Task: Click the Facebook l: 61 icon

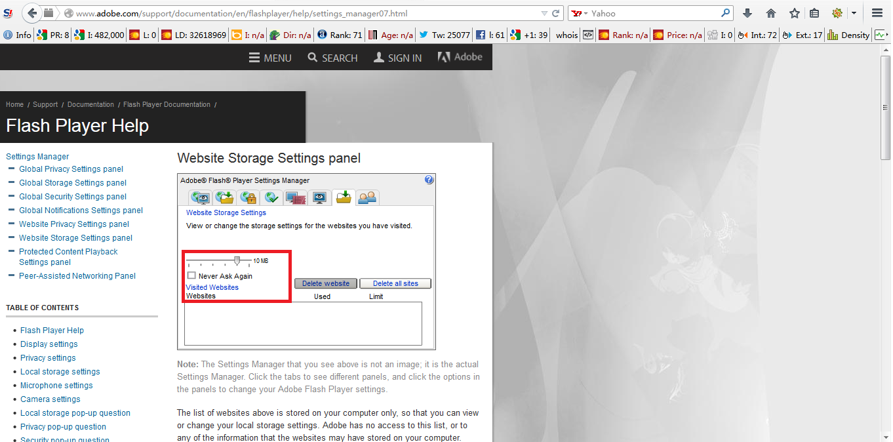Action: click(x=490, y=35)
